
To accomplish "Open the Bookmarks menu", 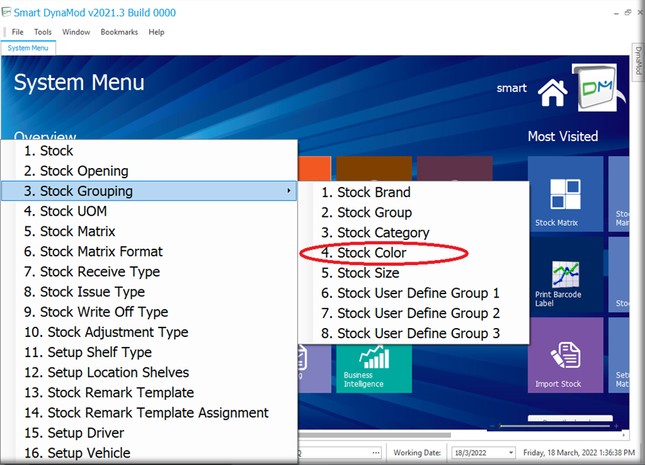I will (119, 32).
